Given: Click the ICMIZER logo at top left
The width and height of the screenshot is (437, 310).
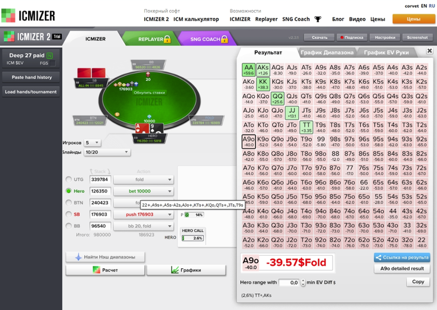Looking at the screenshot, I should pyautogui.click(x=28, y=16).
